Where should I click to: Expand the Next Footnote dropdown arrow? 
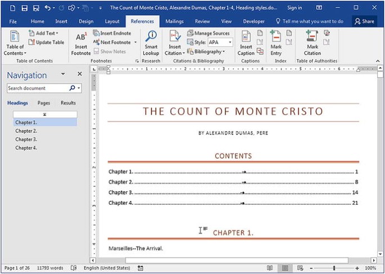click(135, 42)
